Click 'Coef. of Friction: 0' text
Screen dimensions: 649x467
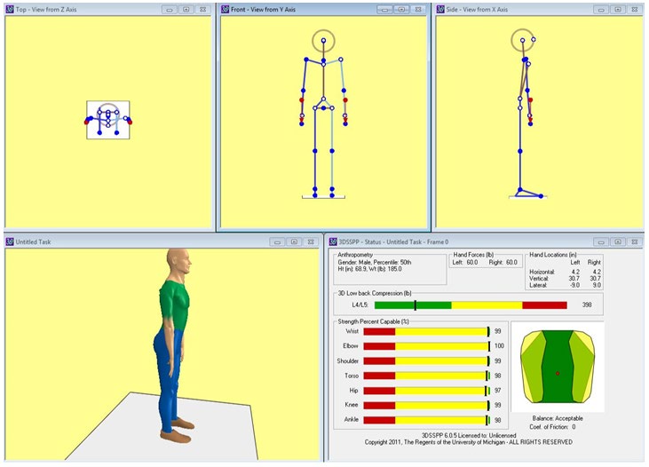click(x=552, y=426)
